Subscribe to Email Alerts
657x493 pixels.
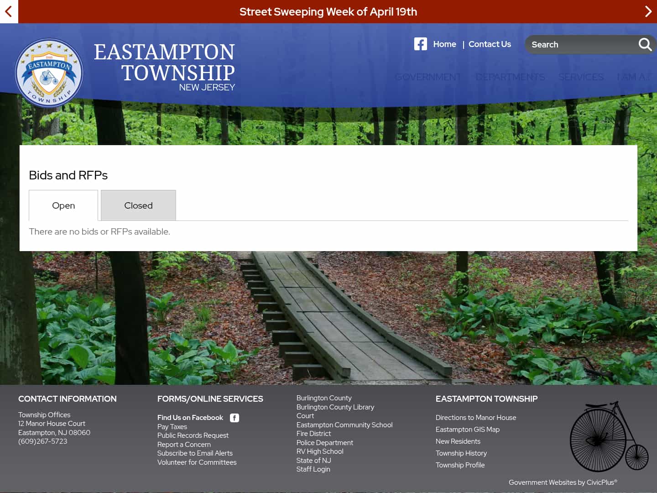tap(195, 453)
